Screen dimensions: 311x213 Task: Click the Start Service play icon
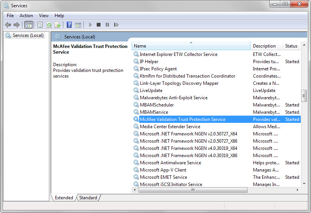[90, 25]
